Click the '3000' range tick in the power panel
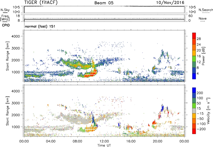The width and height of the screenshot is (213, 147). point(16,48)
